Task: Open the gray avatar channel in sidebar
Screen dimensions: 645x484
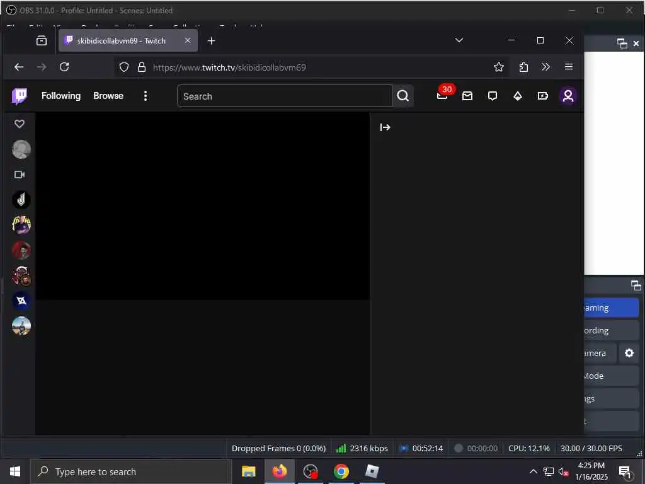Action: [21, 149]
